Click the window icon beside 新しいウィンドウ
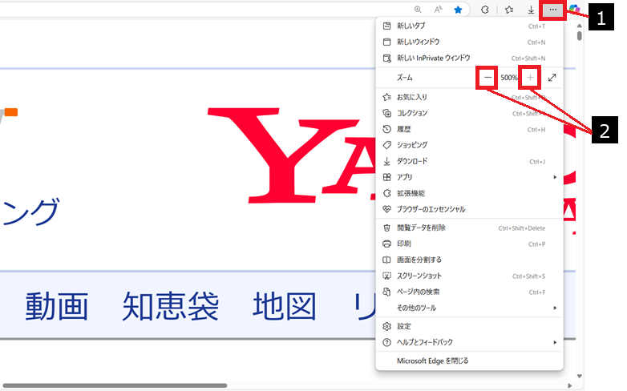This screenshot has height=391, width=627. point(386,42)
